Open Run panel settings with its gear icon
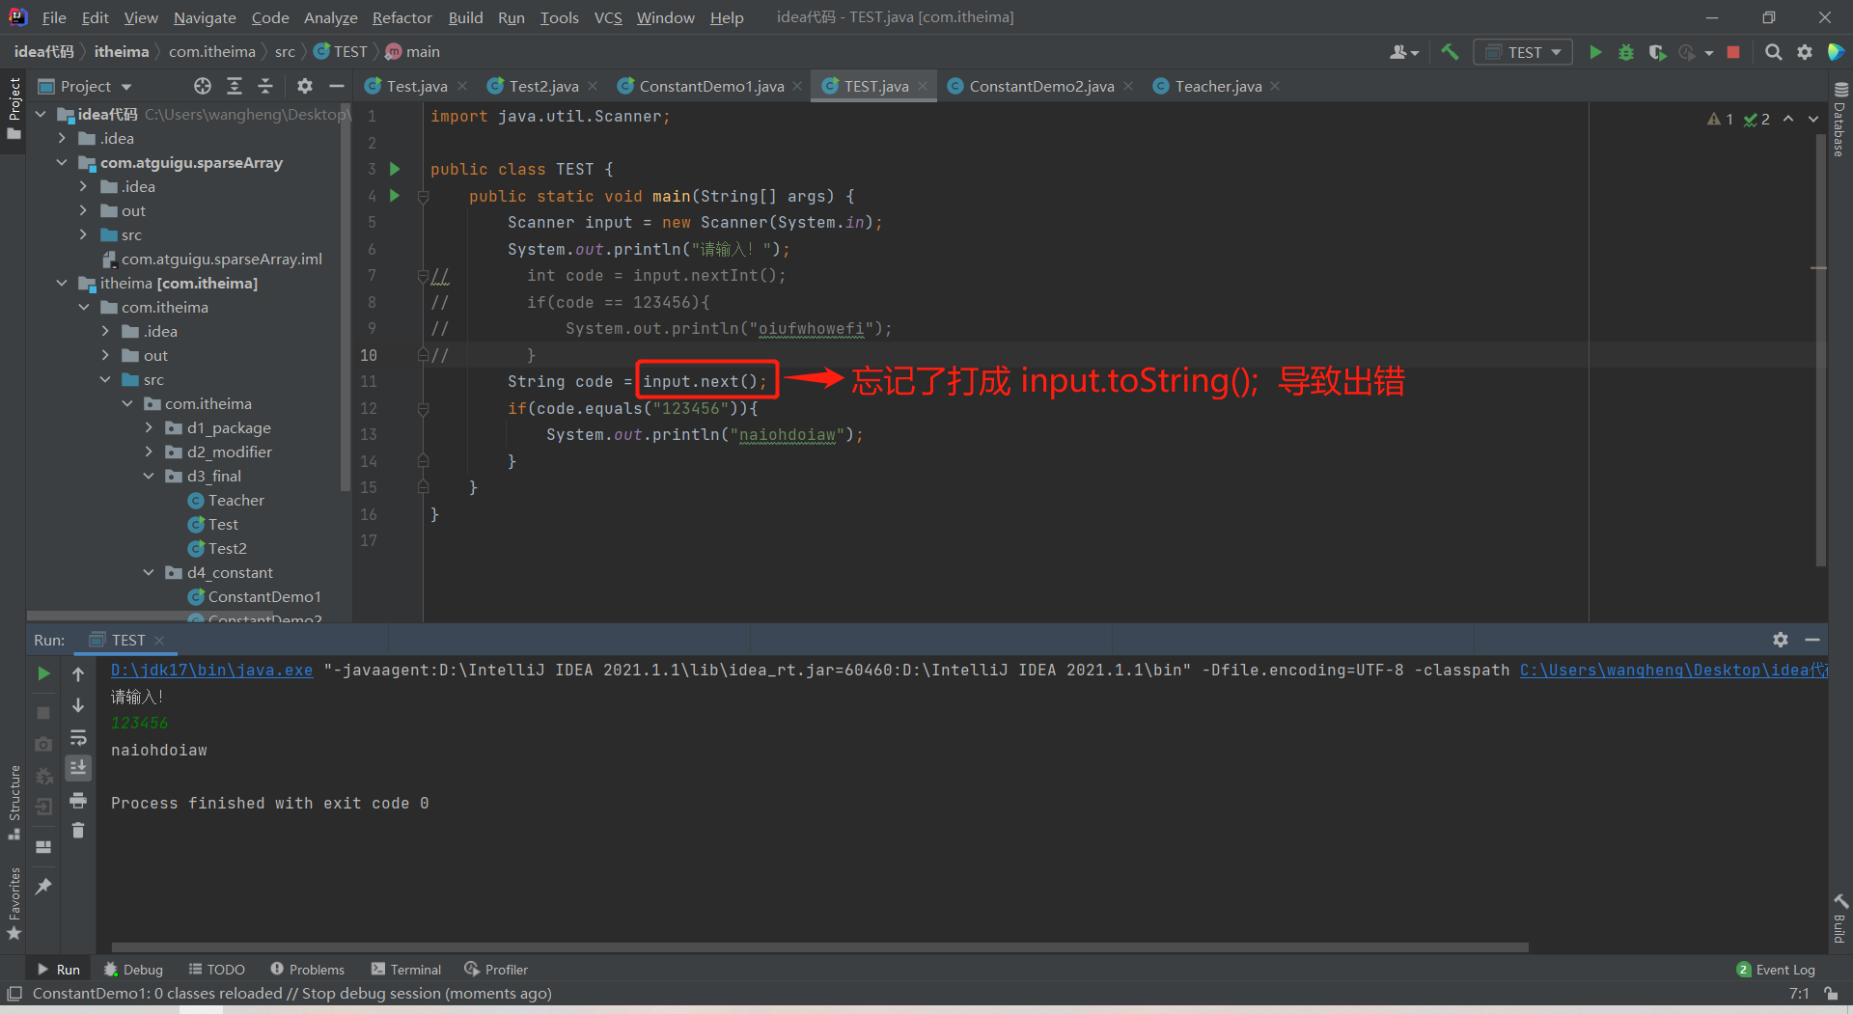 (x=1781, y=640)
